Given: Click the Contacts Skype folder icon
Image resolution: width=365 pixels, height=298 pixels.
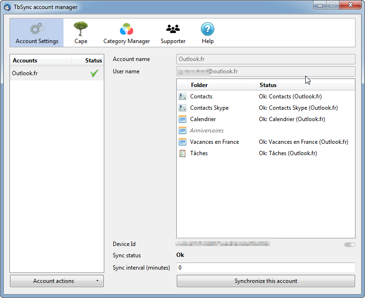Looking at the screenshot, I should 182,108.
